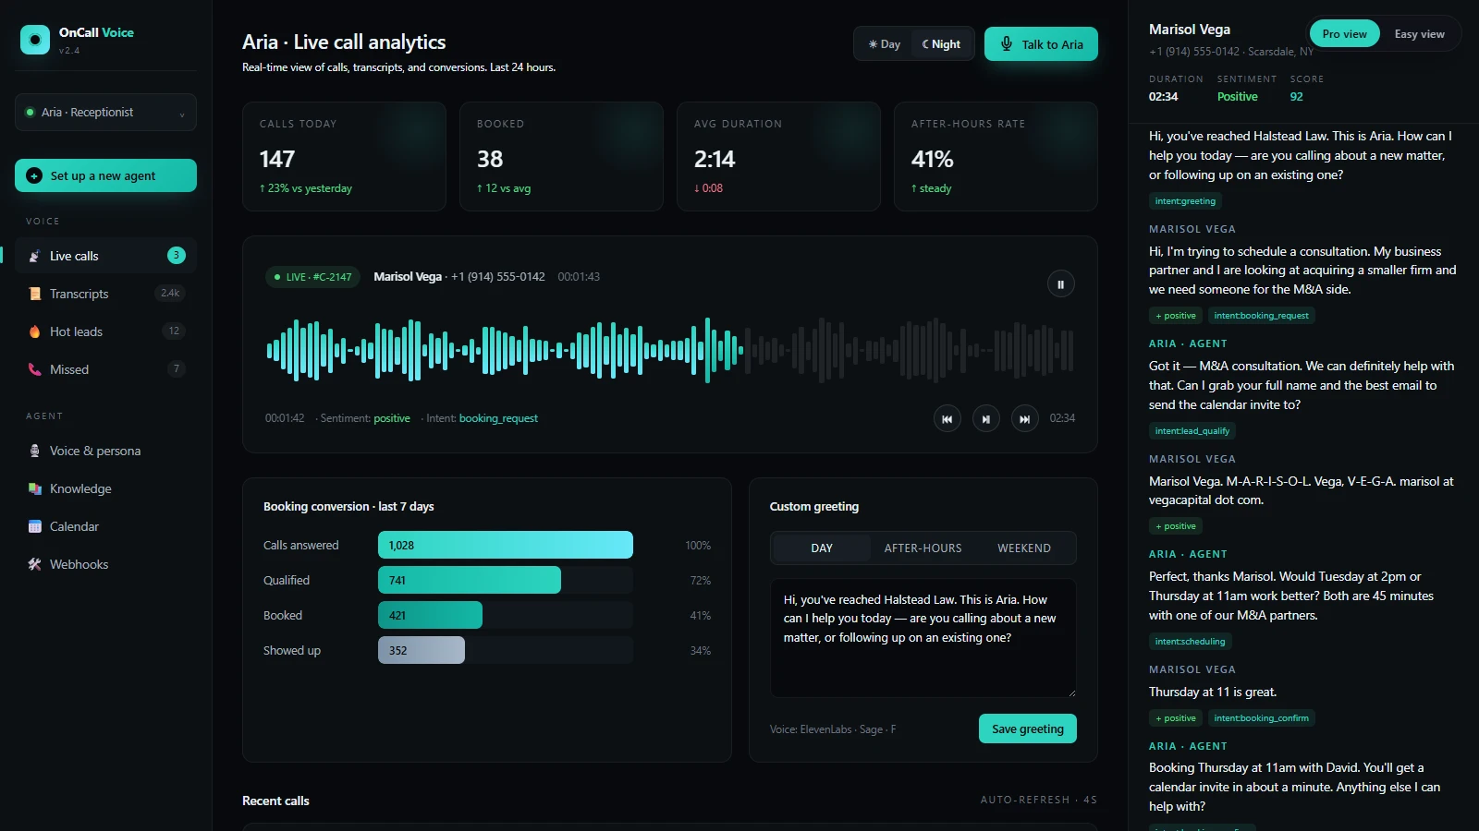Select Easy view mode
Viewport: 1479px width, 831px height.
[1419, 34]
